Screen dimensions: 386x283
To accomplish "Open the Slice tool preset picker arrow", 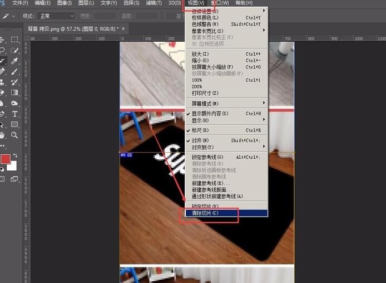I will coord(13,16).
